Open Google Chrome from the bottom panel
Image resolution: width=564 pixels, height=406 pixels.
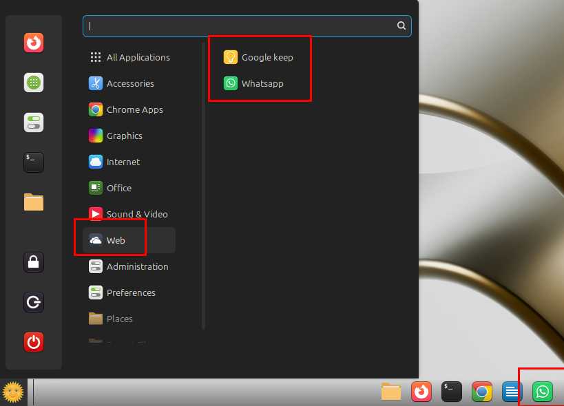tap(481, 392)
